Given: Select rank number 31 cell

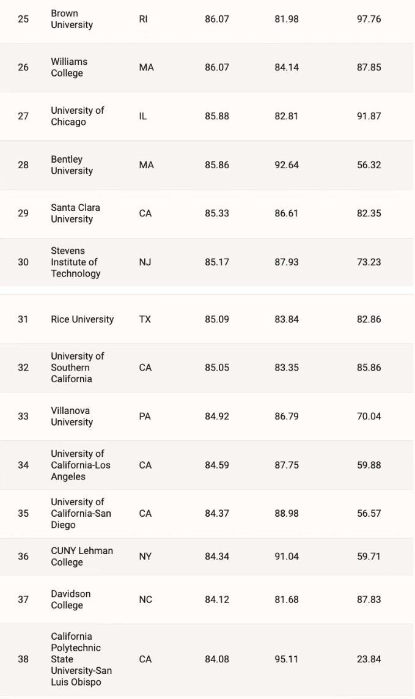Looking at the screenshot, I should click(23, 319).
